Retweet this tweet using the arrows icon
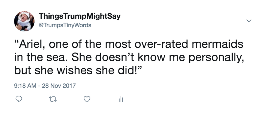The image size is (267, 114). (52, 100)
